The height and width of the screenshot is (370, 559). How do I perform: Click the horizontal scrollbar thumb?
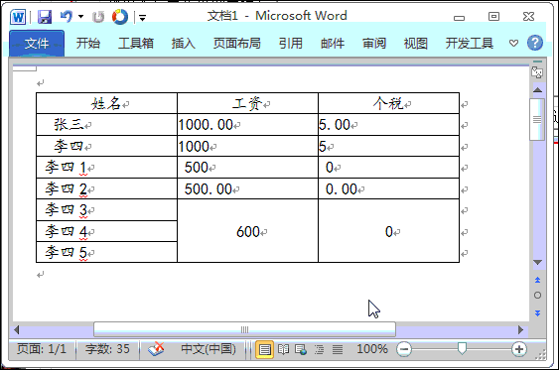point(244,329)
